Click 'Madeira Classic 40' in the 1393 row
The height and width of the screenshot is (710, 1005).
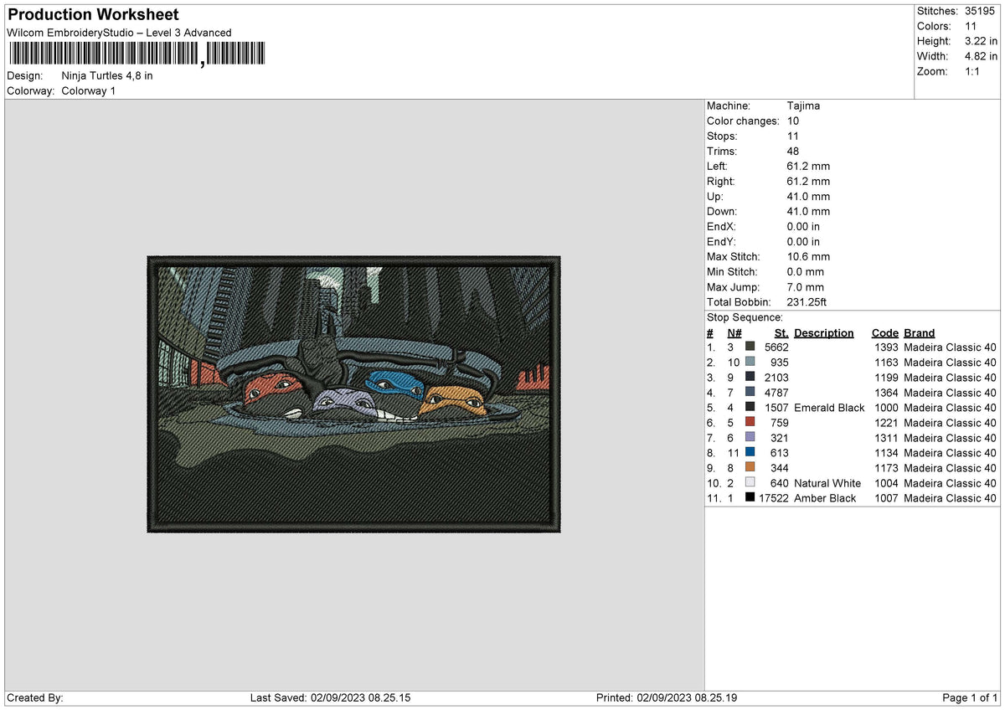pyautogui.click(x=950, y=347)
